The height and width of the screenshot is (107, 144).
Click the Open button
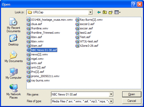[132, 94]
